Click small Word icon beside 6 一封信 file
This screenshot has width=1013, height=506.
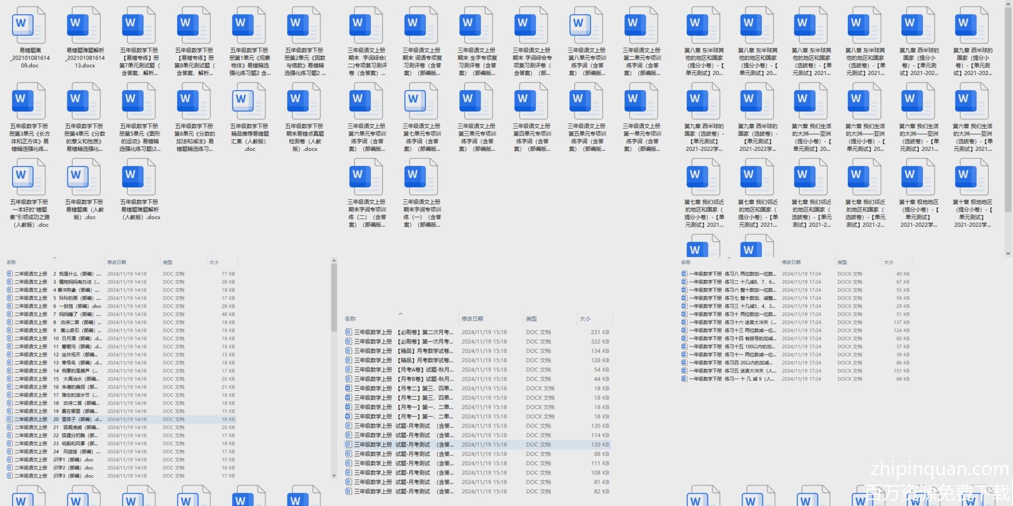(10, 306)
